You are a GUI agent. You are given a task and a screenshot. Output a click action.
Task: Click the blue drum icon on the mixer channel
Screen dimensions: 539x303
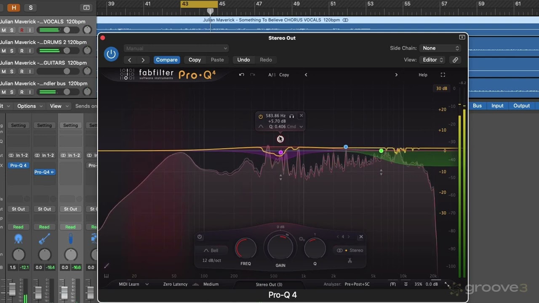[x=18, y=239]
